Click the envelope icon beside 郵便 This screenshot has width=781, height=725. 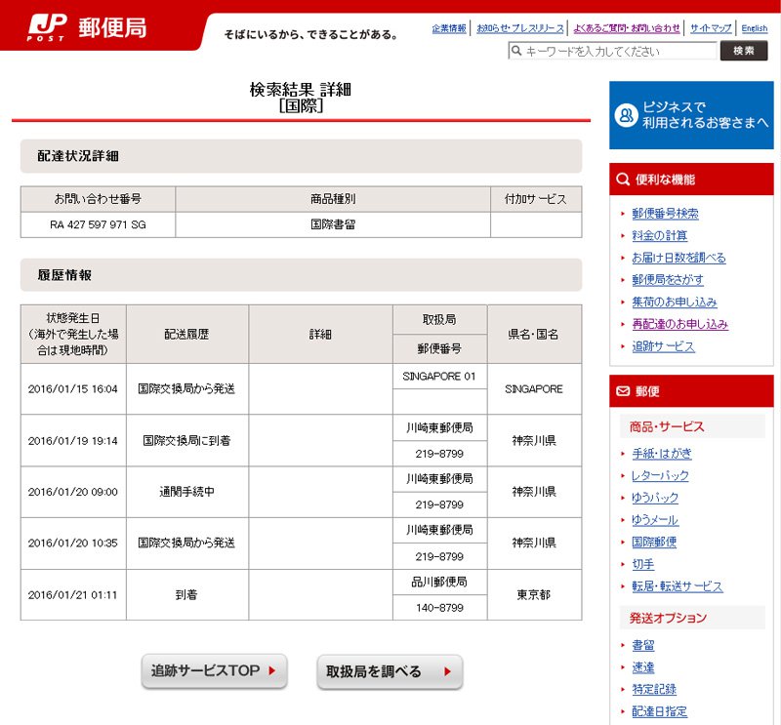pyautogui.click(x=623, y=391)
